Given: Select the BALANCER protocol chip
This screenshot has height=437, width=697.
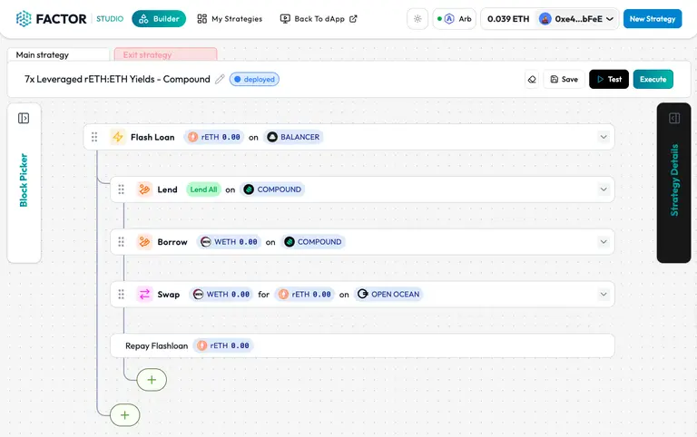Looking at the screenshot, I should (293, 137).
